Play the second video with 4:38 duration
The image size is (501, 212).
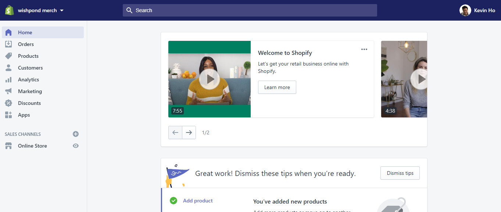419,79
